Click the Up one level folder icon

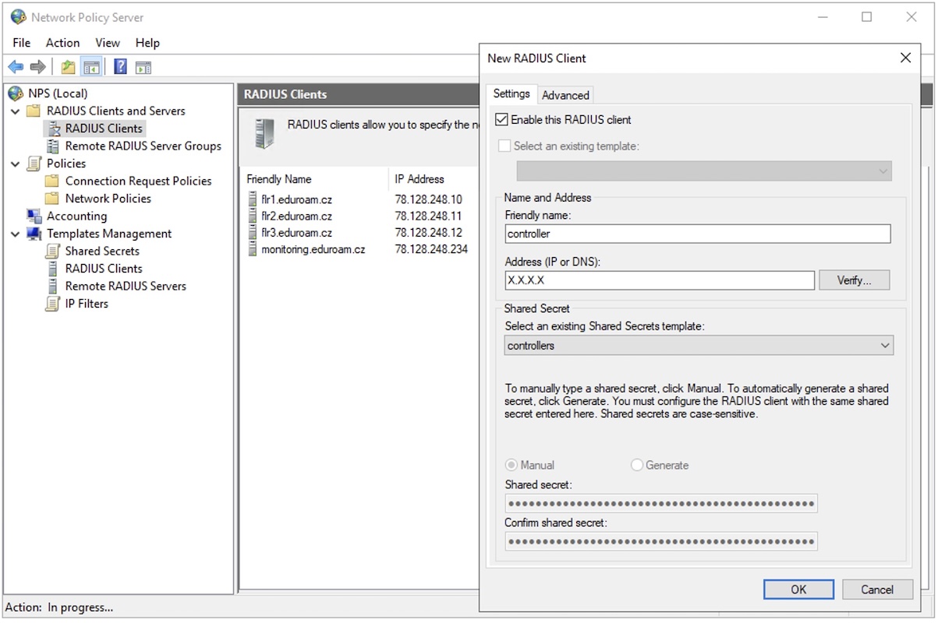click(69, 67)
